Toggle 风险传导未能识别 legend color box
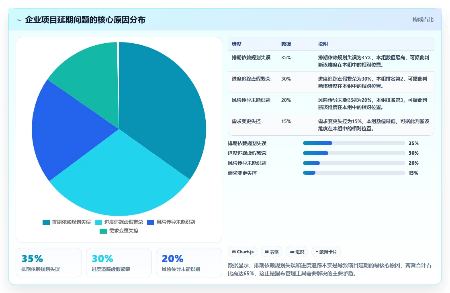This screenshot has width=450, height=293. [151, 222]
